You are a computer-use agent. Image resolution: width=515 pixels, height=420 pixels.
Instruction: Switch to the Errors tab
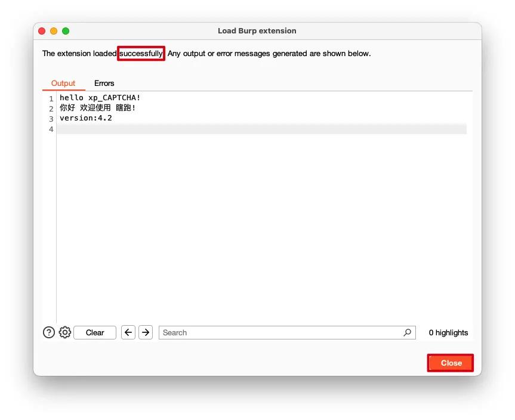[x=104, y=84]
